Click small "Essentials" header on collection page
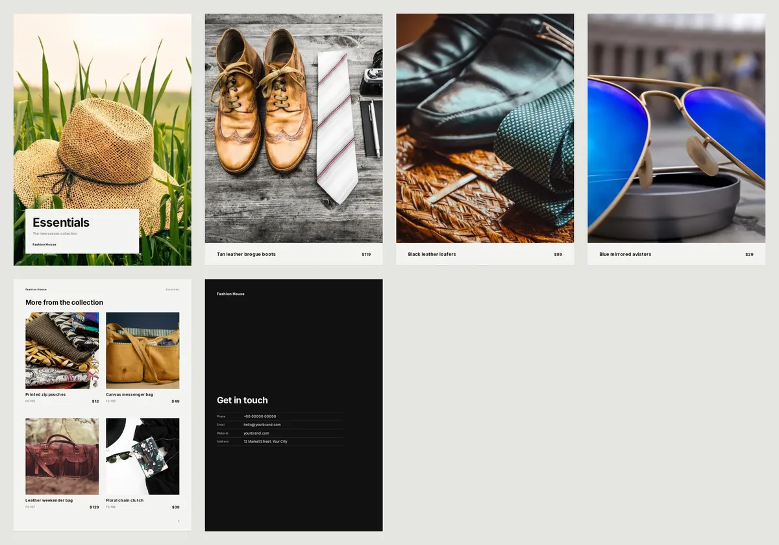Screen dimensions: 779x545 click(173, 290)
